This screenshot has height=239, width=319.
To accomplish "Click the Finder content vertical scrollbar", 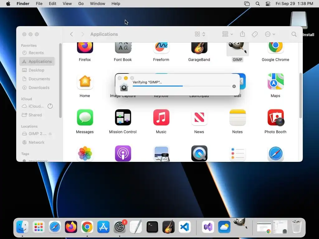I will point(300,96).
